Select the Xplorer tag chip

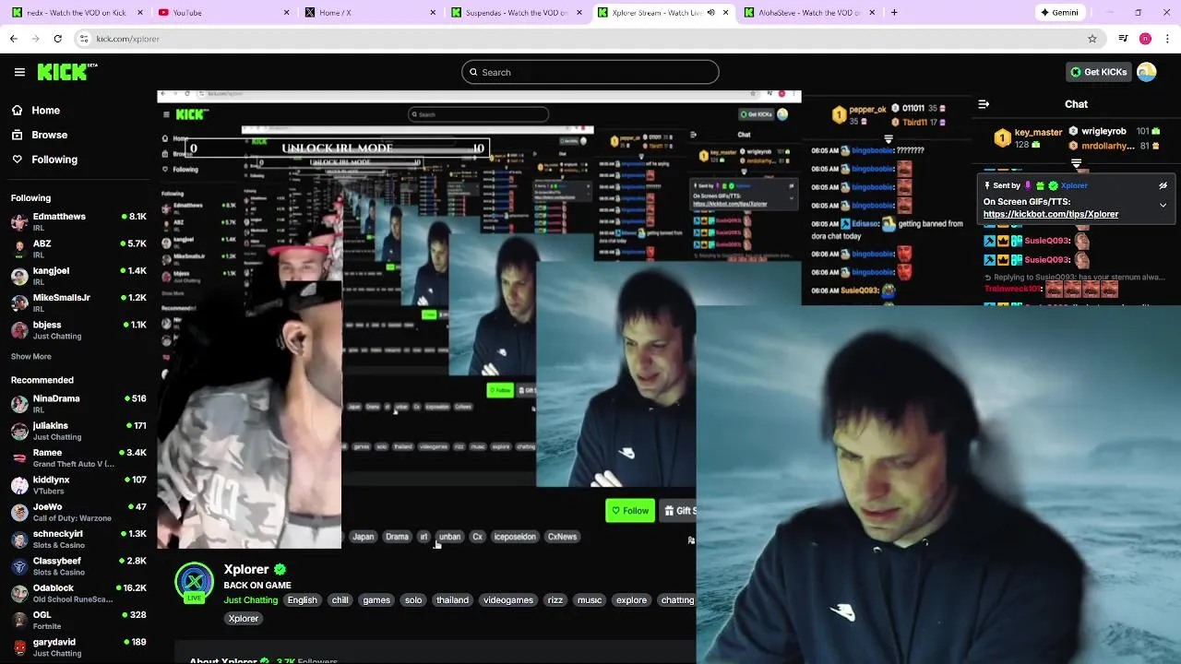click(244, 619)
